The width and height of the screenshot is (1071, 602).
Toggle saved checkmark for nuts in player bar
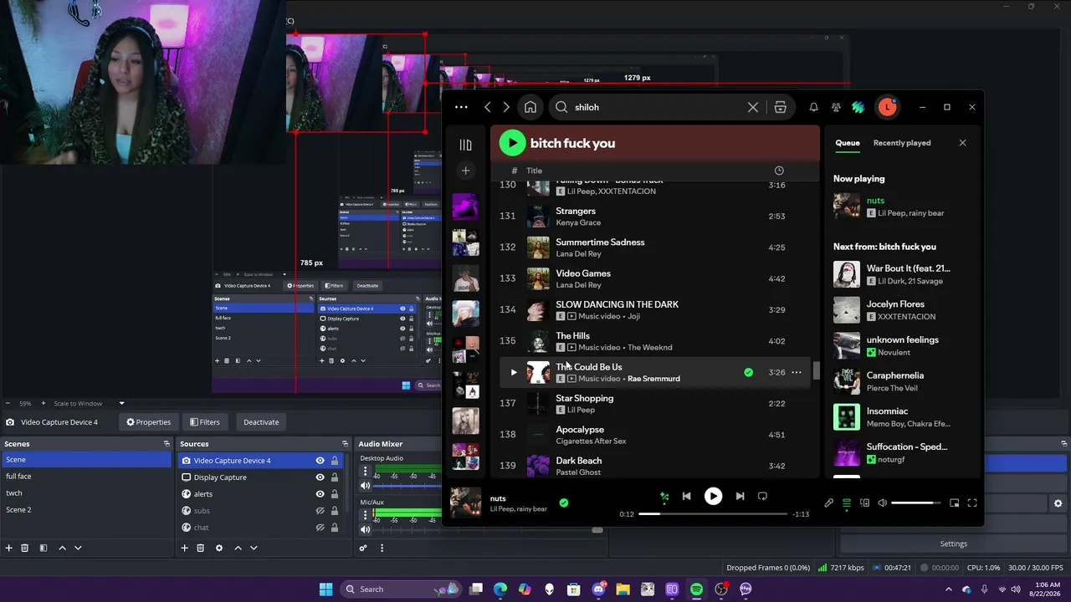tap(563, 503)
